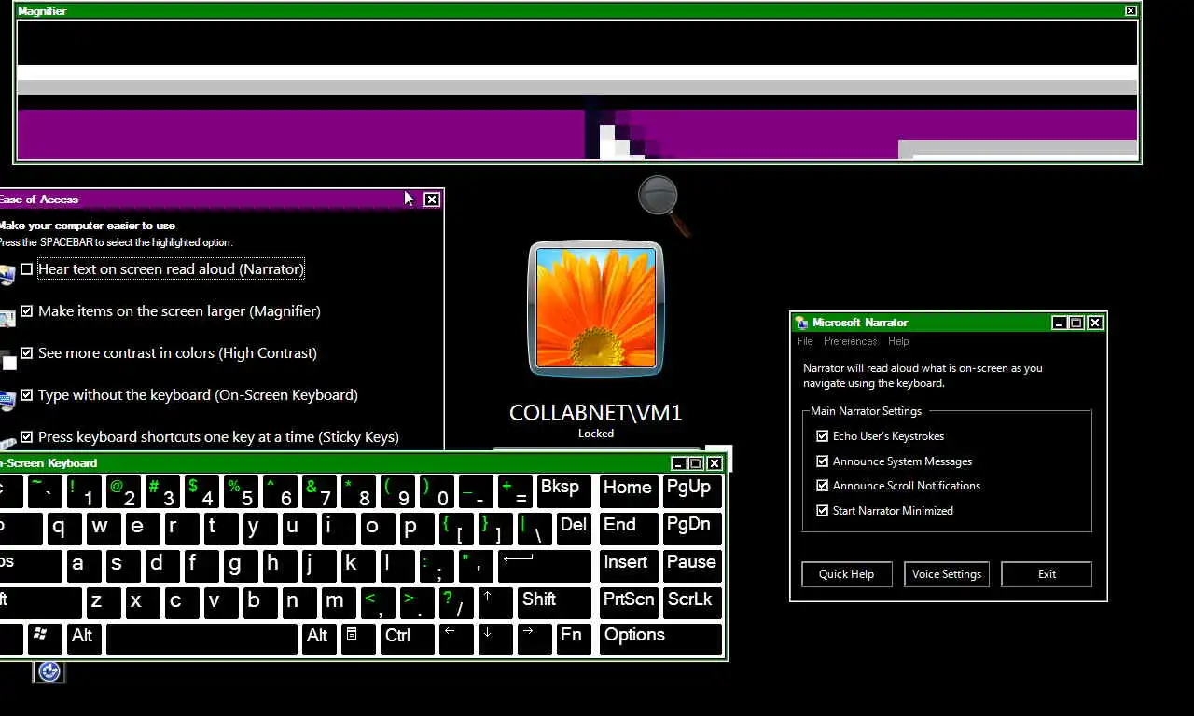Screen dimensions: 1194x716
Task: Click the PgDn key
Action: pos(692,528)
